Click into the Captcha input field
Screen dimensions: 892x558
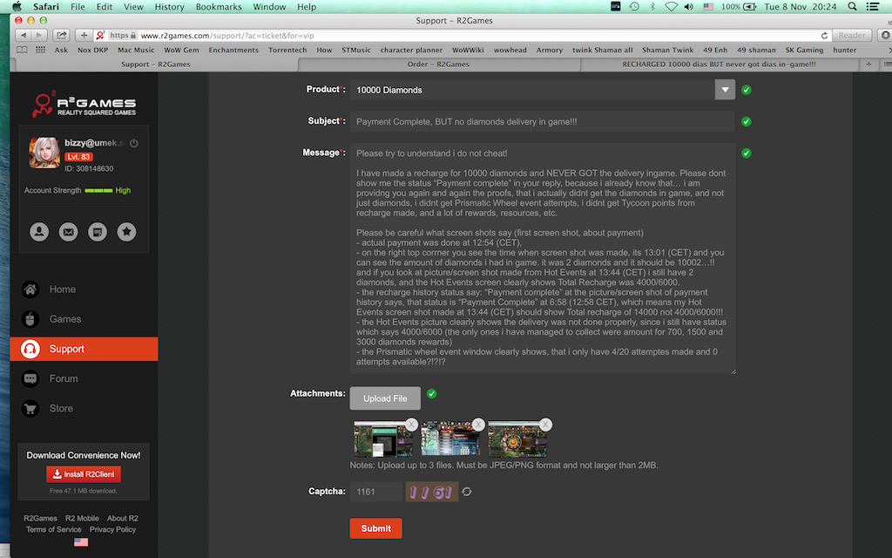coord(375,493)
